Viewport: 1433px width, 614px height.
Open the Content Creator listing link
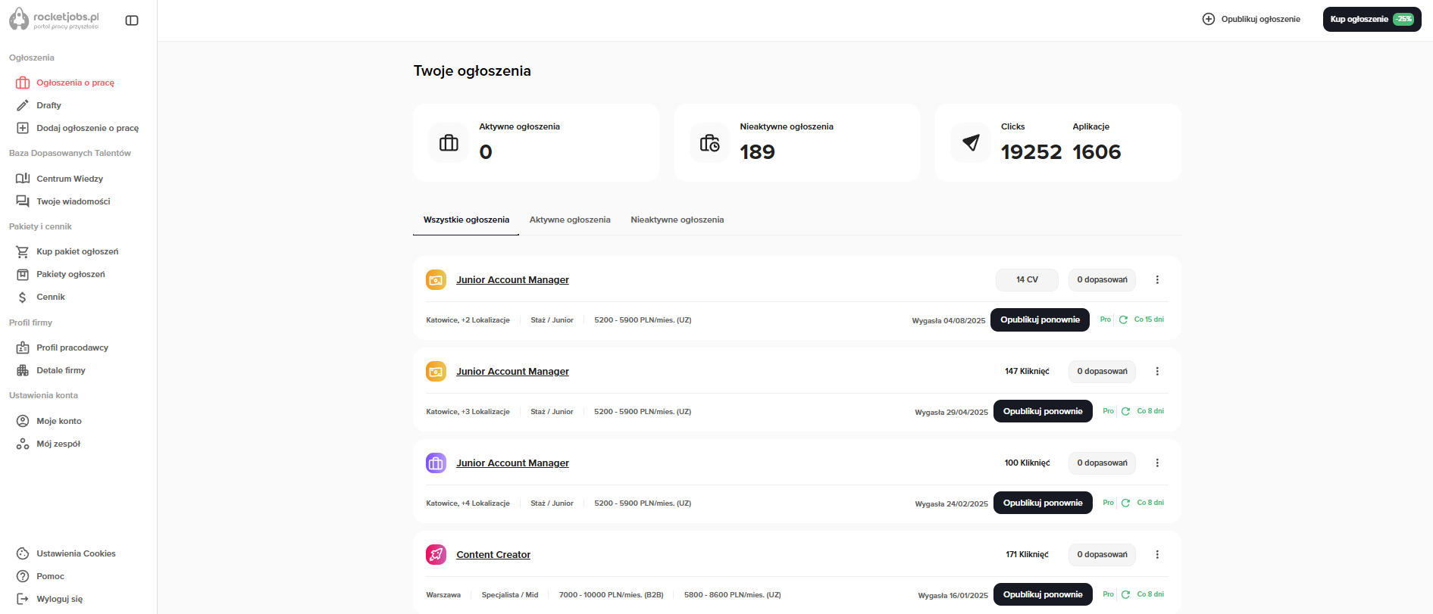493,555
